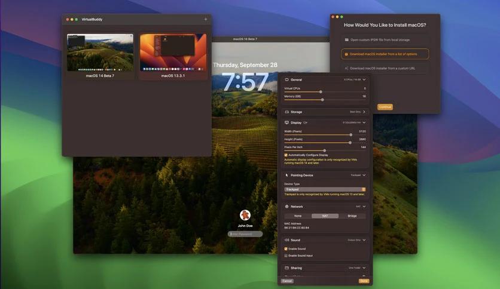Add a new VM with plus icon in VirtualBuddy
Viewport: 500px width, 289px height.
(206, 20)
